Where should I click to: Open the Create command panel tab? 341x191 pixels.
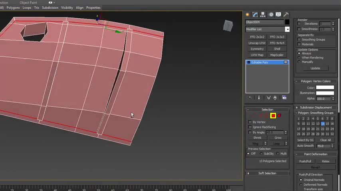pyautogui.click(x=248, y=14)
